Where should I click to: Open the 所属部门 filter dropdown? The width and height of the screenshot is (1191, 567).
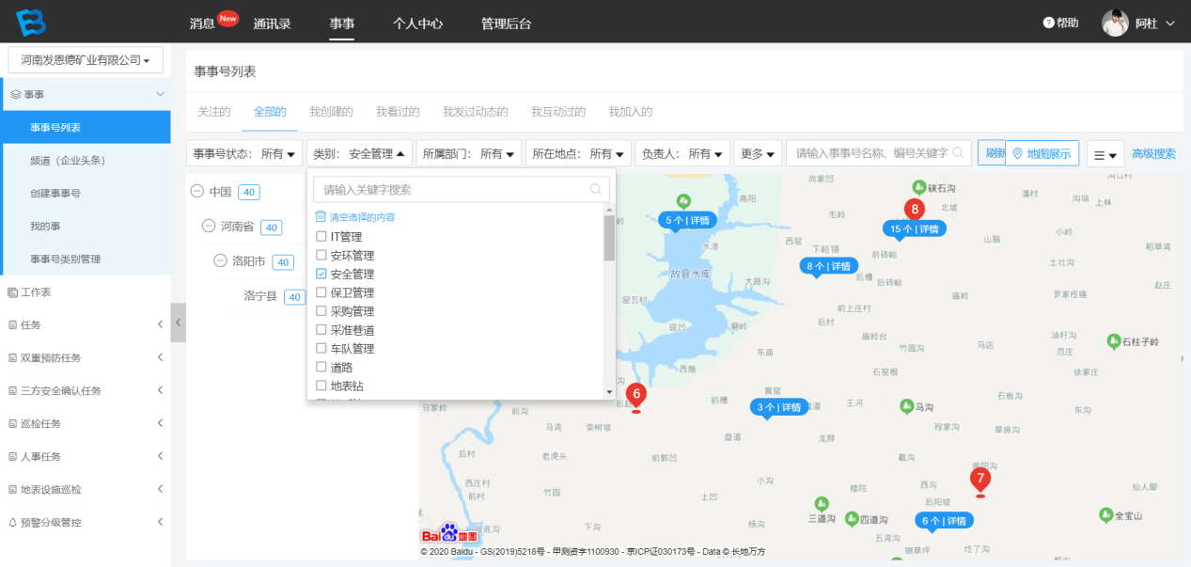pyautogui.click(x=469, y=153)
